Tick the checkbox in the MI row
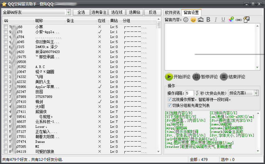 click(6, 147)
